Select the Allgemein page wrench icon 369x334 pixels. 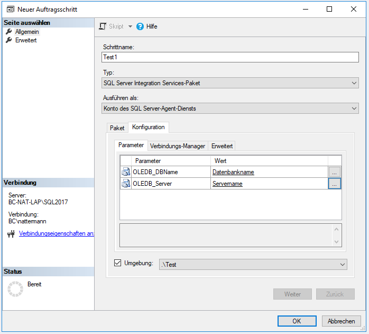pyautogui.click(x=9, y=32)
